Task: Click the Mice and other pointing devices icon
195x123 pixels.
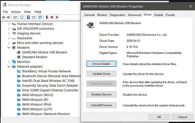Action: (x=14, y=43)
